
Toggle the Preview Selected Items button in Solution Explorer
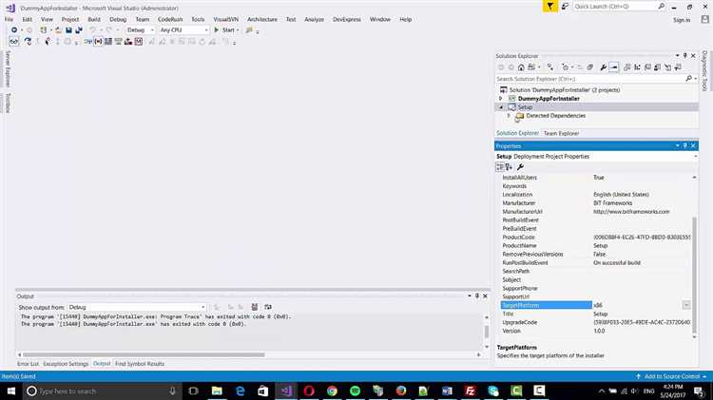[x=614, y=67]
